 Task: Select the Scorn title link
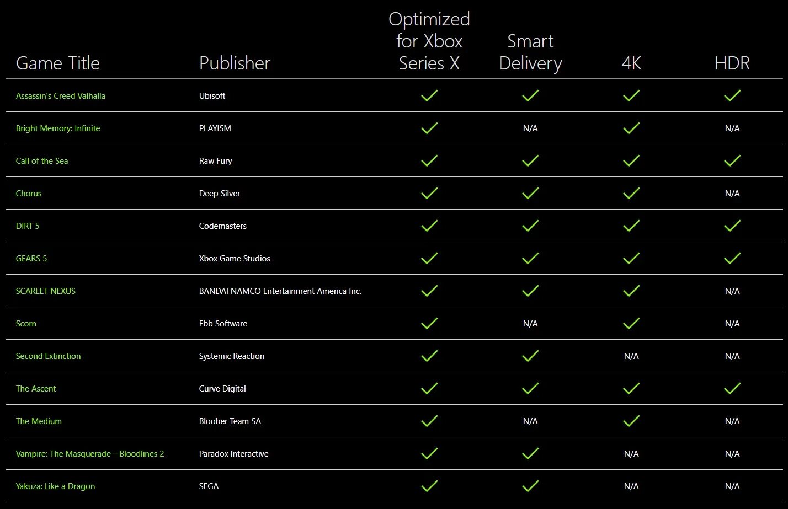(26, 323)
